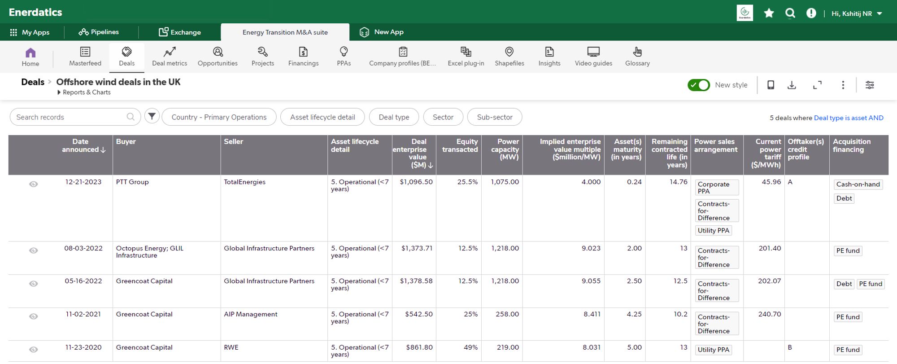The width and height of the screenshot is (897, 364).
Task: Open the Shapefiles section
Action: click(509, 57)
